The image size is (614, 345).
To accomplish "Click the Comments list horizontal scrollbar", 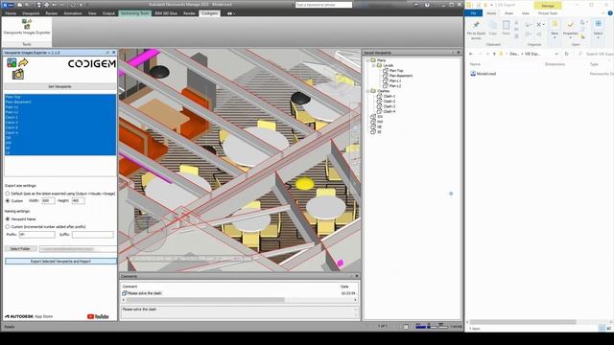I will point(239,300).
